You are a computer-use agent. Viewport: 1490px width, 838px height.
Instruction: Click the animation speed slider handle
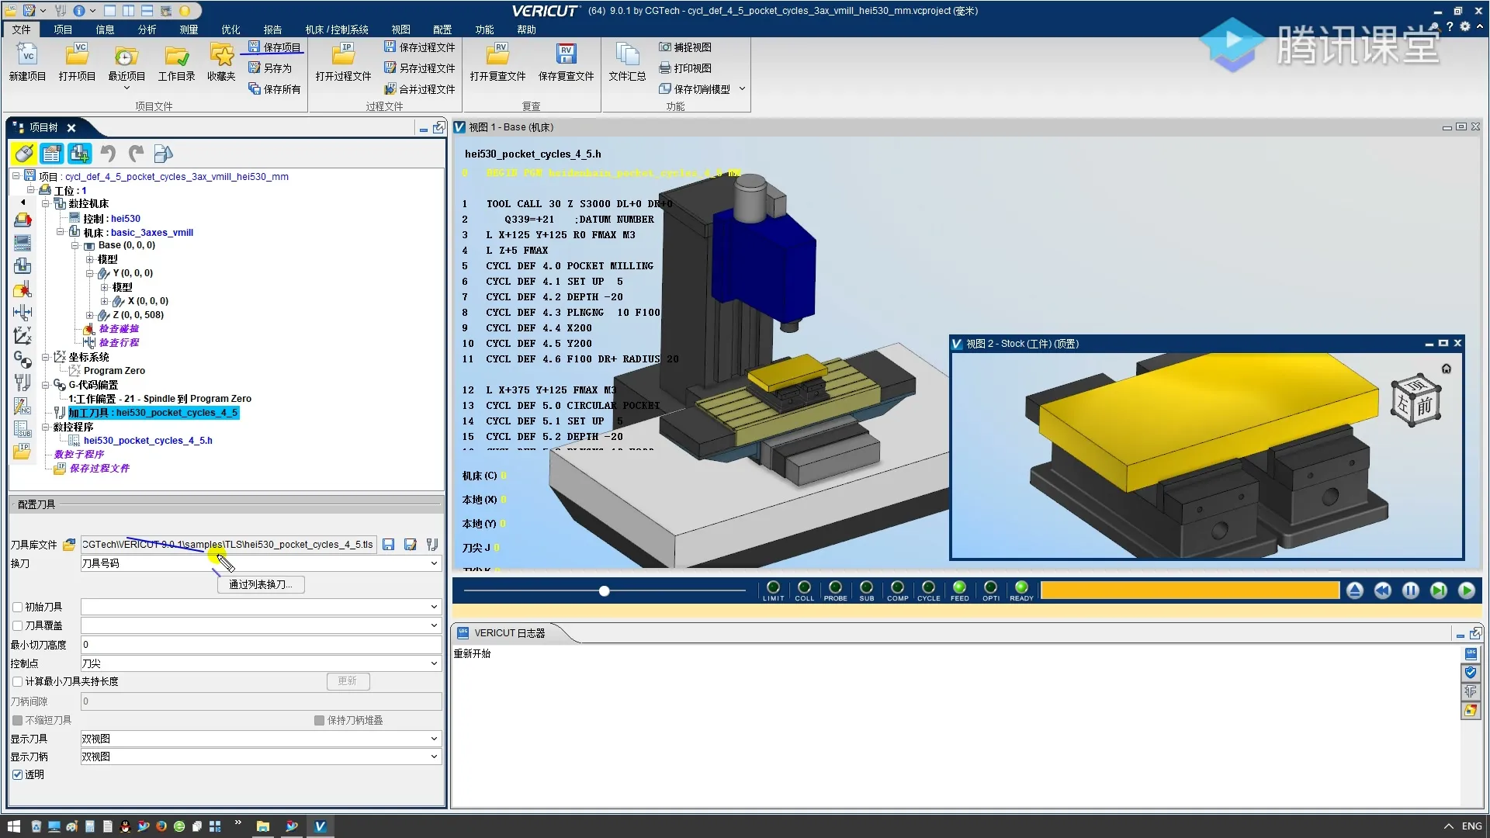click(604, 591)
